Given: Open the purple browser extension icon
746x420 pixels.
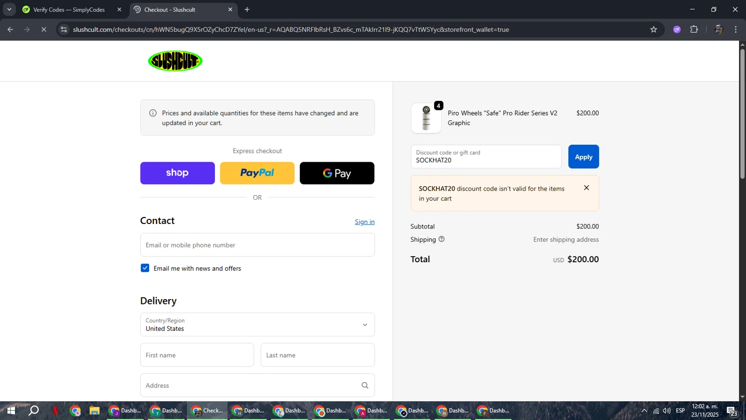Looking at the screenshot, I should 677,29.
